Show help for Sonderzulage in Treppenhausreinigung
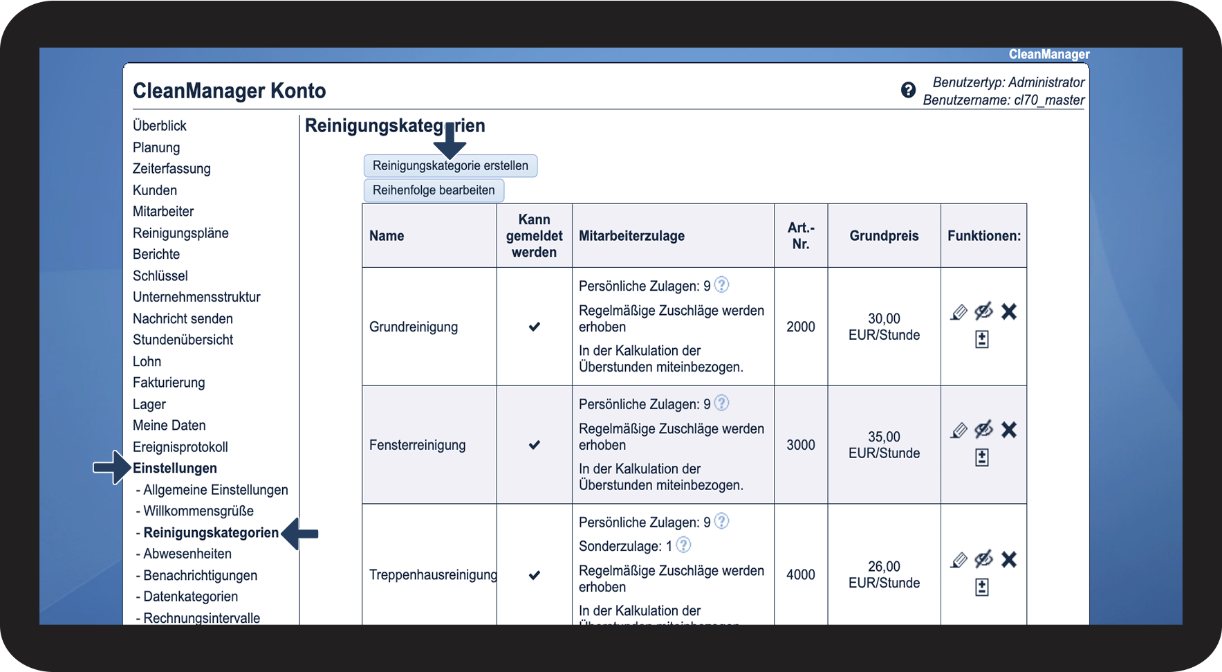The width and height of the screenshot is (1222, 672). click(683, 545)
